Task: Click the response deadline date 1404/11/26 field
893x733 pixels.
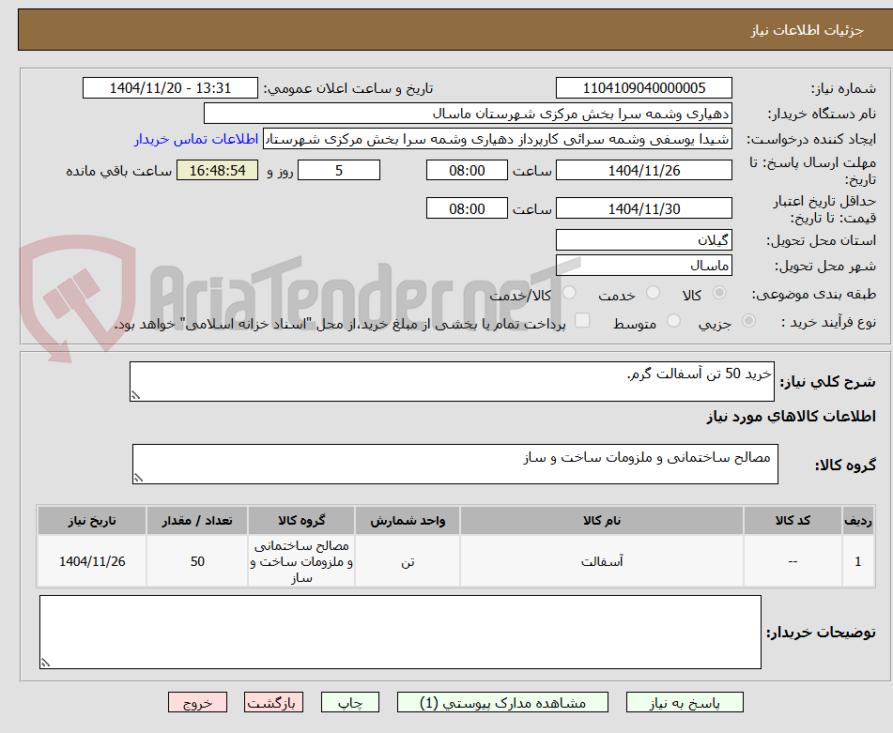Action: [x=643, y=170]
